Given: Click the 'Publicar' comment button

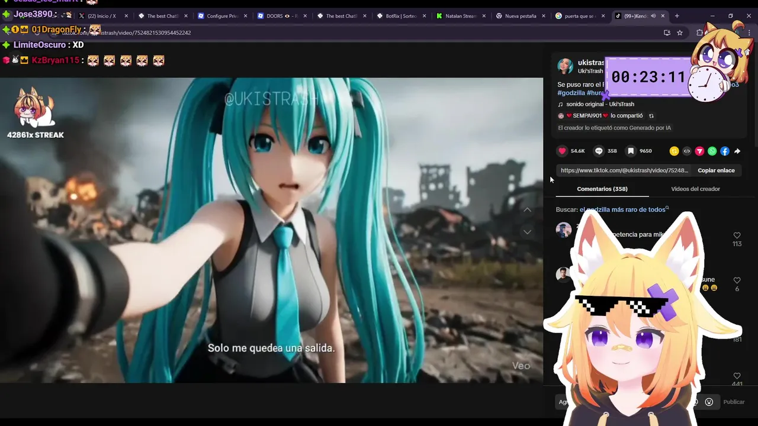Looking at the screenshot, I should coord(734,402).
